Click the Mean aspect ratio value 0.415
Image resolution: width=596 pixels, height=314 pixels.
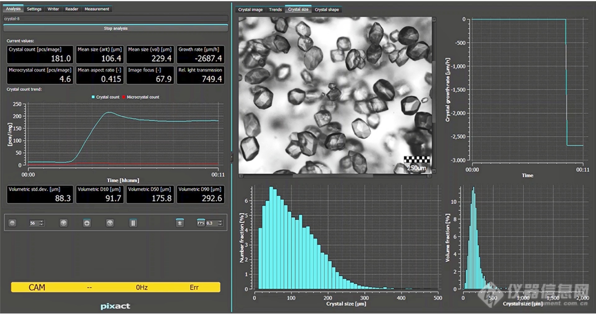[x=111, y=79]
